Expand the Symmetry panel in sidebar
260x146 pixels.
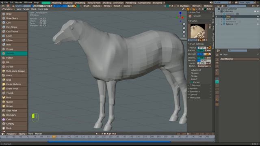[x=195, y=92]
